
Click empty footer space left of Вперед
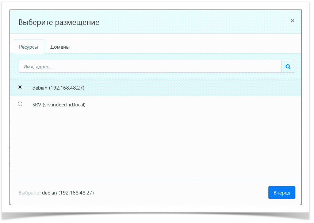point(183,193)
